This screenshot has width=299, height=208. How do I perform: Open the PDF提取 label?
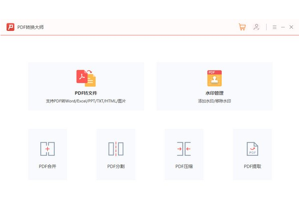click(253, 166)
